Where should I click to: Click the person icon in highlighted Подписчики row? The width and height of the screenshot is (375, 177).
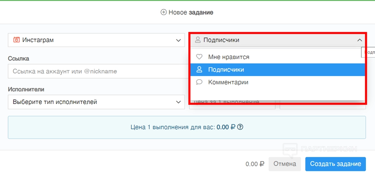[199, 69]
